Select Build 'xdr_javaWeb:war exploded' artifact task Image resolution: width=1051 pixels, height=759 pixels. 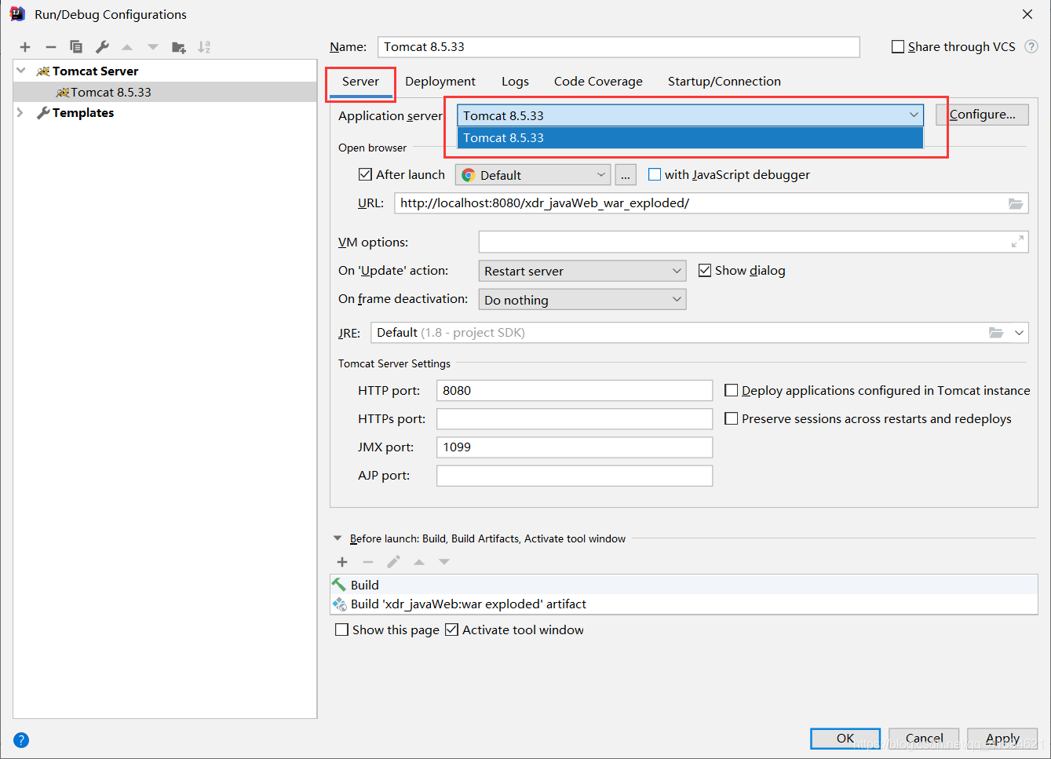[x=684, y=604]
